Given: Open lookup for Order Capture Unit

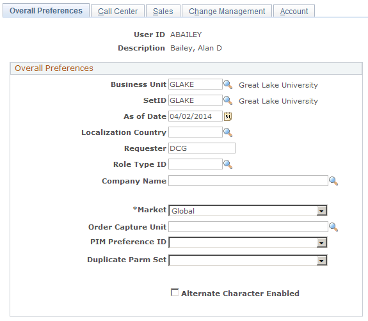Looking at the screenshot, I should tap(333, 227).
